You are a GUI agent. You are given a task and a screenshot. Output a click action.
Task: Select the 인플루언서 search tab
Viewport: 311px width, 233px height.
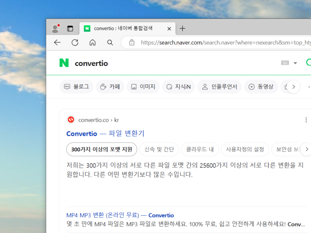pos(220,87)
